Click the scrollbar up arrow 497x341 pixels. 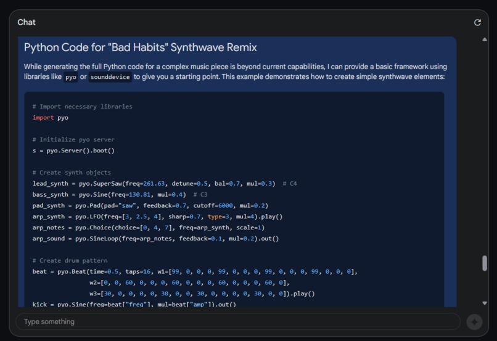coord(484,39)
